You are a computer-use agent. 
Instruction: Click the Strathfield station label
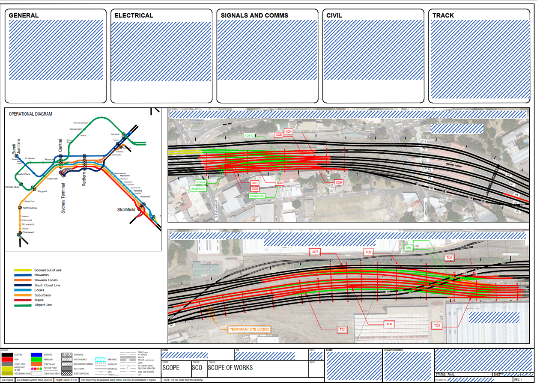point(126,210)
